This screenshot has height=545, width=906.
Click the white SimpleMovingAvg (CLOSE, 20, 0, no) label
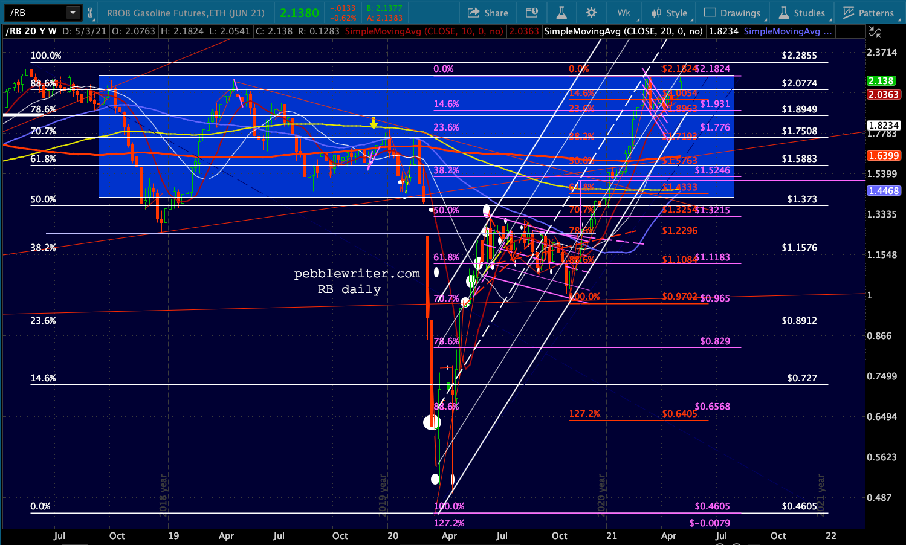tap(623, 31)
